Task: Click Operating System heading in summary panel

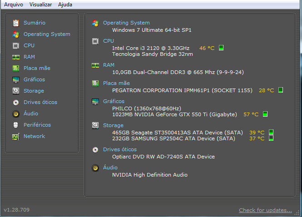Action: point(126,23)
